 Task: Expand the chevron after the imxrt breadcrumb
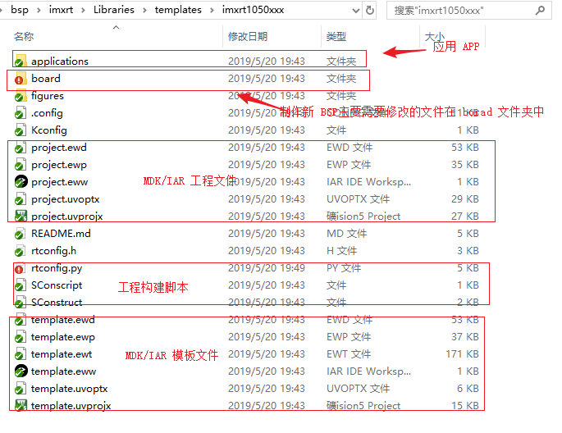point(84,10)
